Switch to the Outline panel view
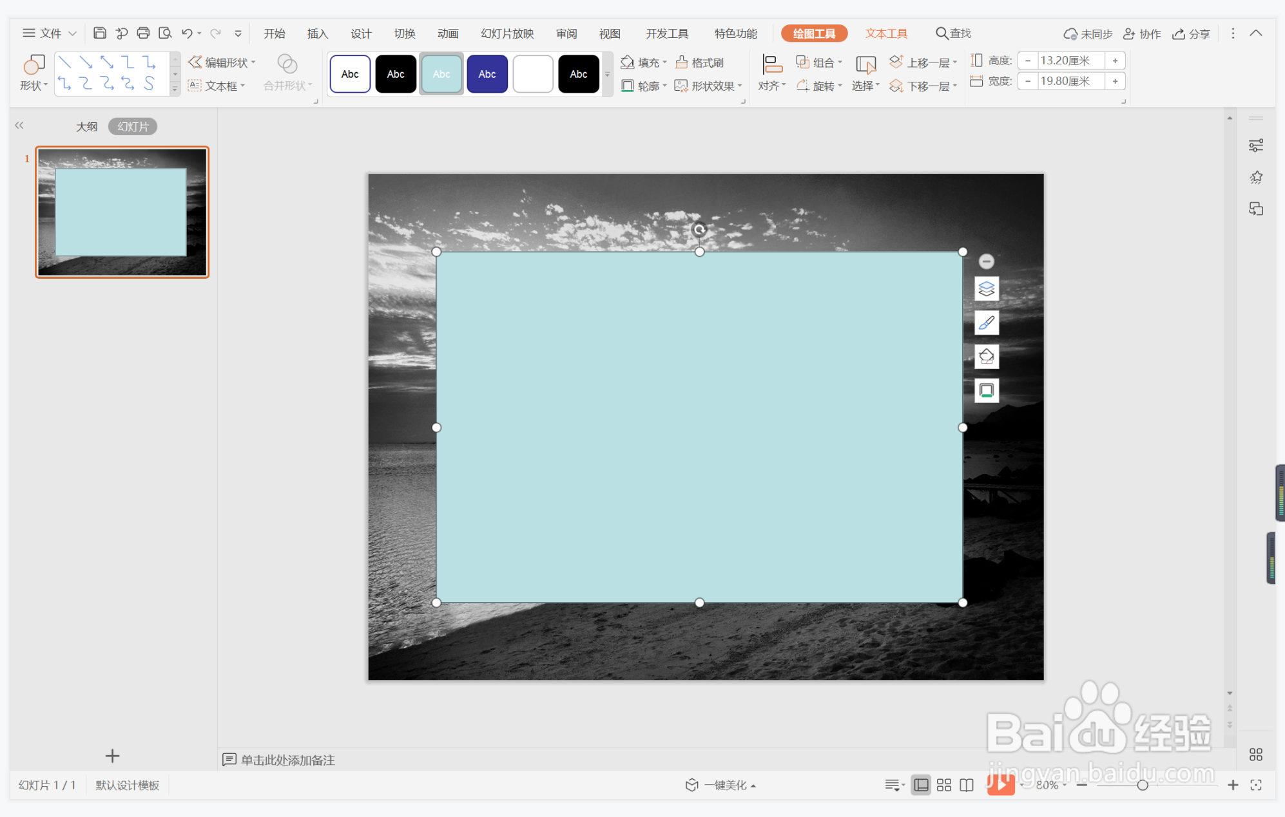 (x=87, y=127)
